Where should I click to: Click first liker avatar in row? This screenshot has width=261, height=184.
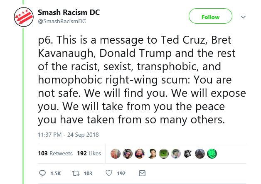coord(116,154)
